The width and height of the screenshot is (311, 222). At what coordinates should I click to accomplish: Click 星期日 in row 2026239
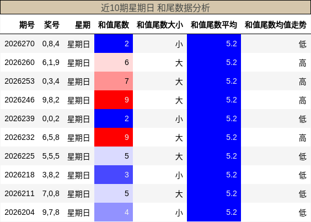(x=78, y=119)
